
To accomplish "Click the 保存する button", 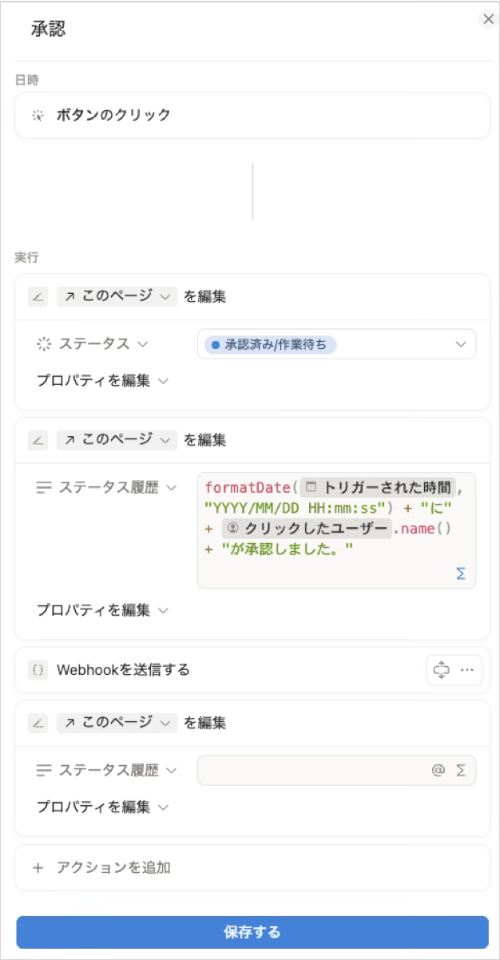I will pos(250,930).
